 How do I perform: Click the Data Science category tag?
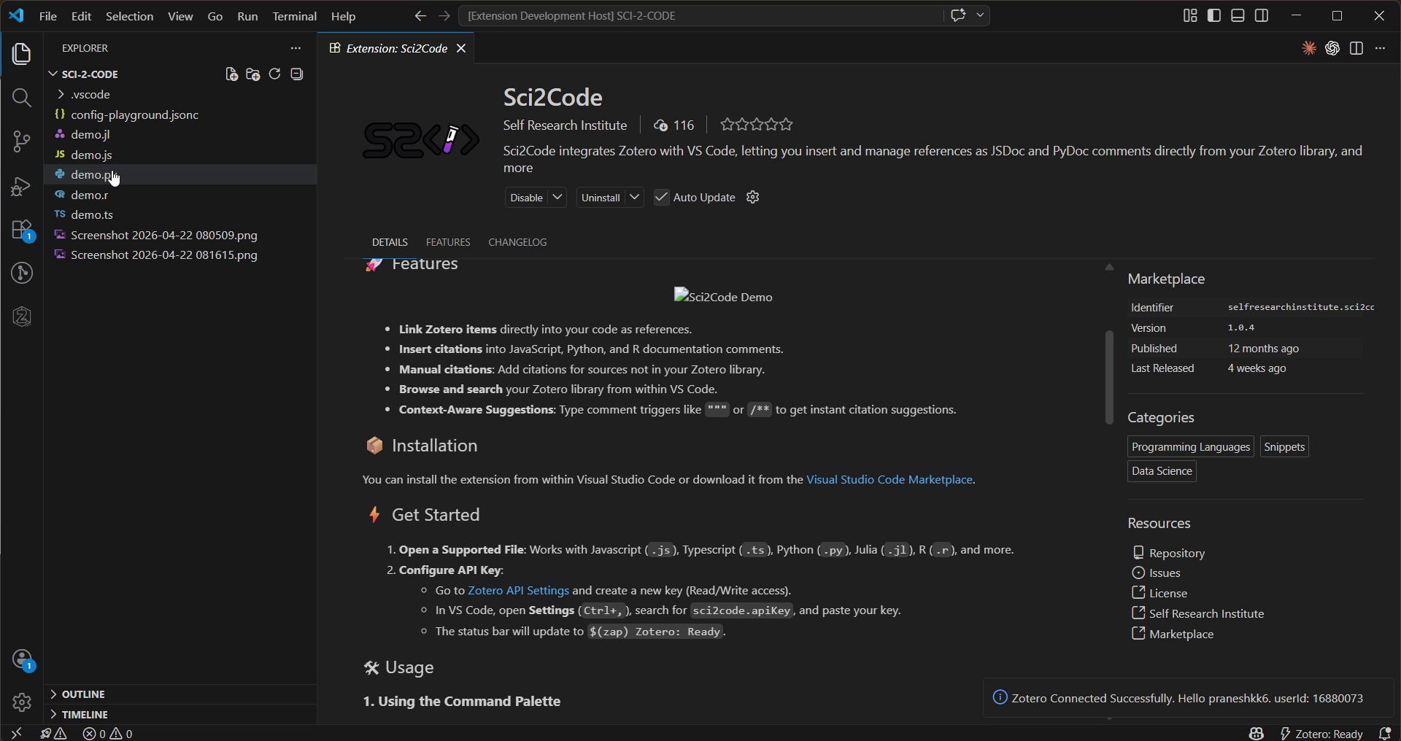click(1162, 471)
